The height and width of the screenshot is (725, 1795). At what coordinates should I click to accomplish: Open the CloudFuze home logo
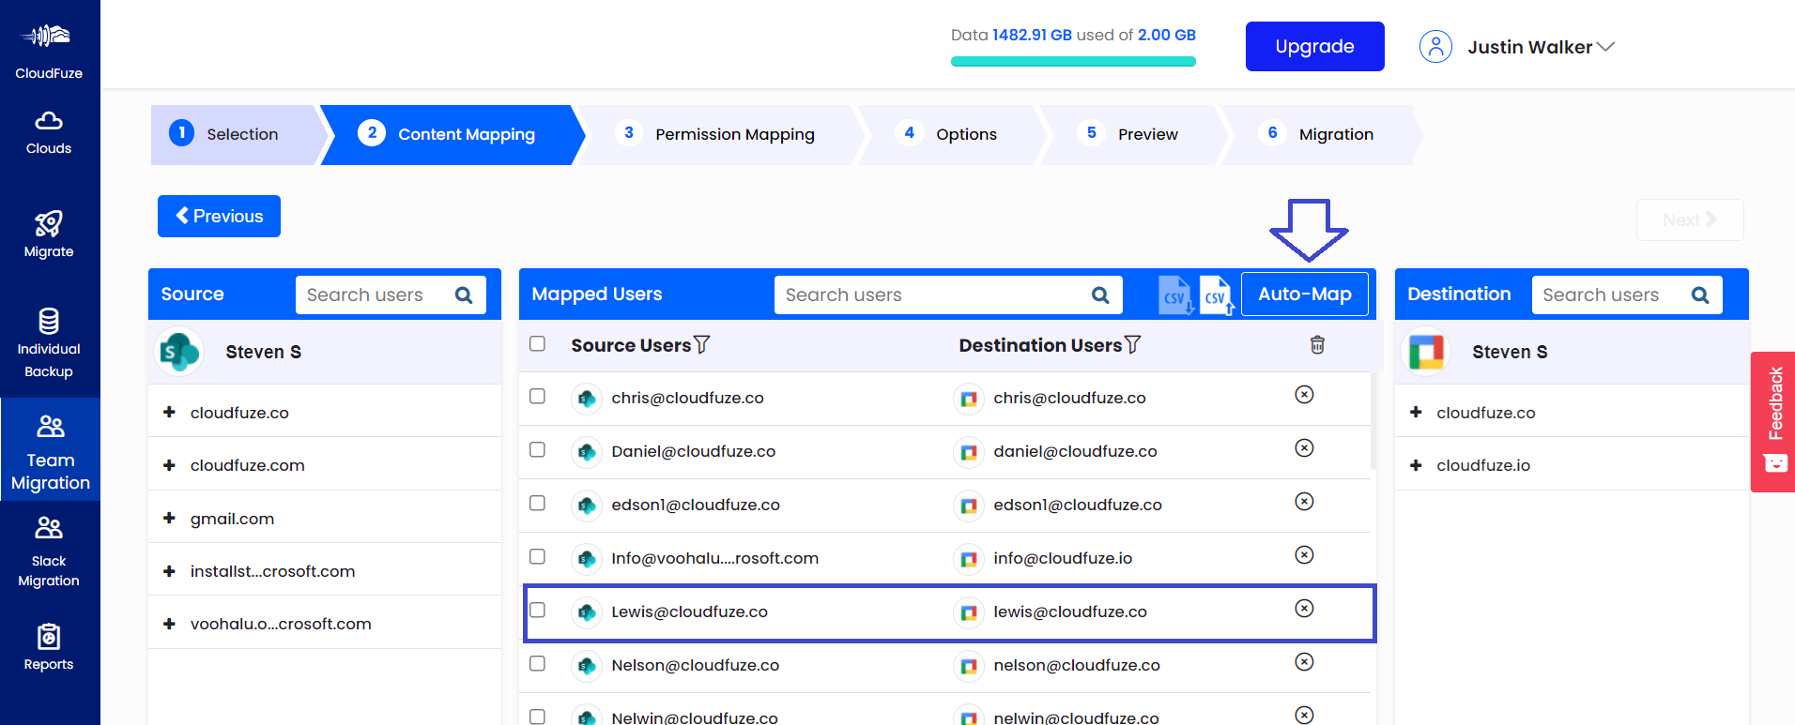(x=49, y=51)
